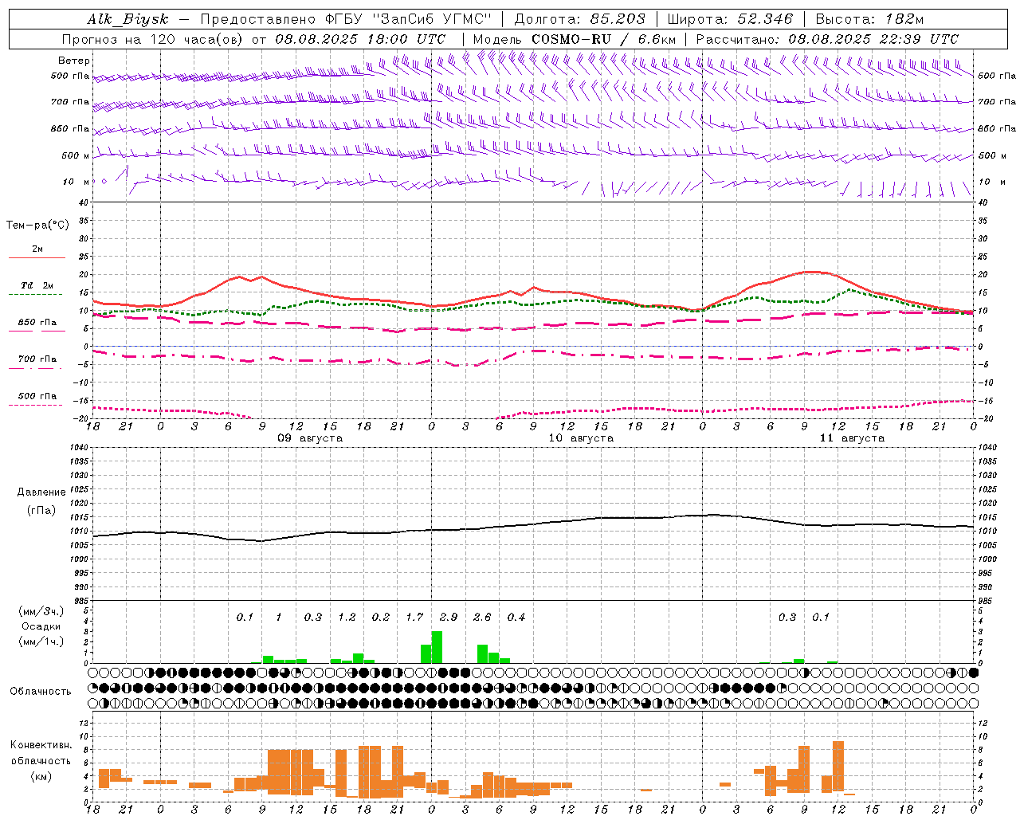Select the longitude value Долгота: 85.203
The width and height of the screenshot is (1020, 816).
pos(579,19)
